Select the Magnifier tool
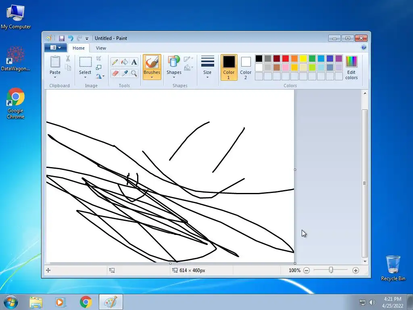Viewport: 413px width, 310px height. coord(134,73)
